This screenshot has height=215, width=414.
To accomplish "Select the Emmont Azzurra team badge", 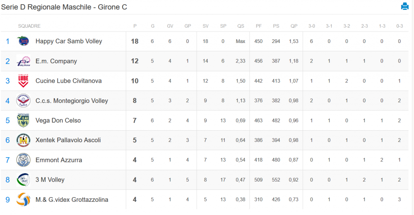I will (23, 160).
